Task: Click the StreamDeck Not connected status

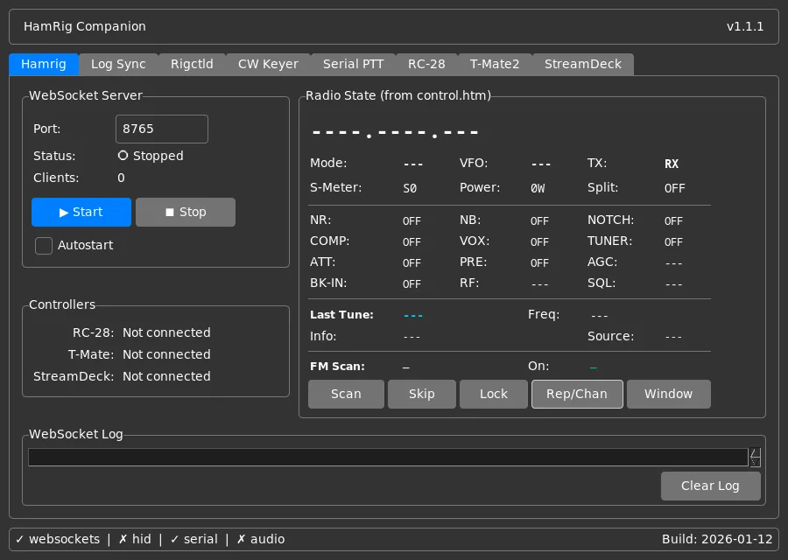Action: tap(166, 376)
